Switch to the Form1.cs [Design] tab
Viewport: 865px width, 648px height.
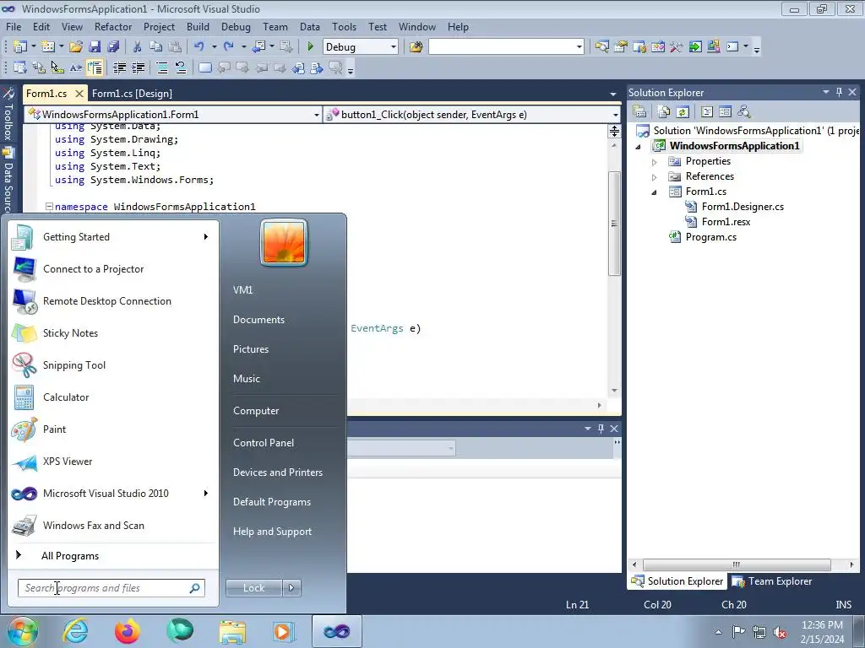(132, 94)
